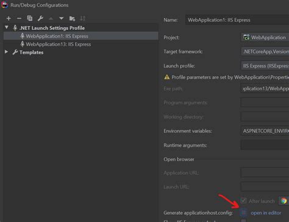Image resolution: width=289 pixels, height=222 pixels.
Task: Collapse the .NET Launch Settings Profile node
Action: [x=7, y=27]
